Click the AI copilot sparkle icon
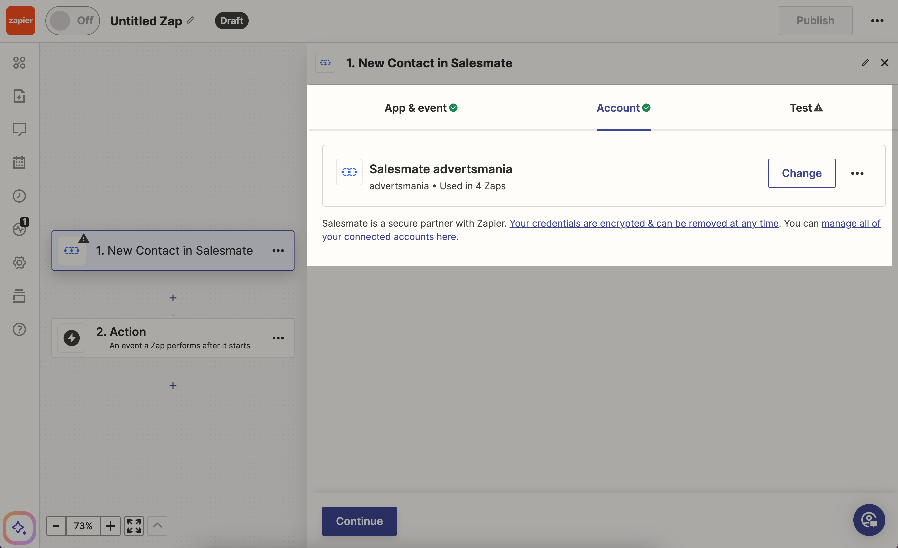This screenshot has width=898, height=548. [19, 528]
